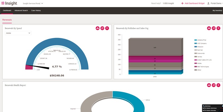Close the Renewals By Spend widget
The image size is (223, 112).
[107, 28]
